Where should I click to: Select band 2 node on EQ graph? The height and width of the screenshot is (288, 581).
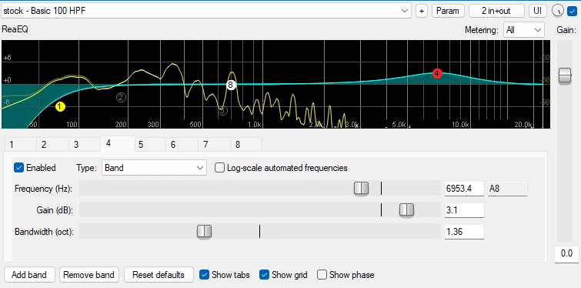[121, 98]
